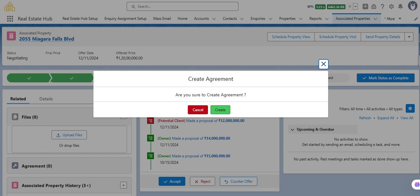Expand the Accounts tab chevron
This screenshot has height=196, width=420.
coord(214,19)
